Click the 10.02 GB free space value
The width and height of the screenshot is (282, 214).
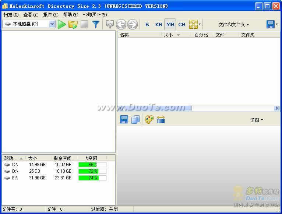click(x=63, y=165)
